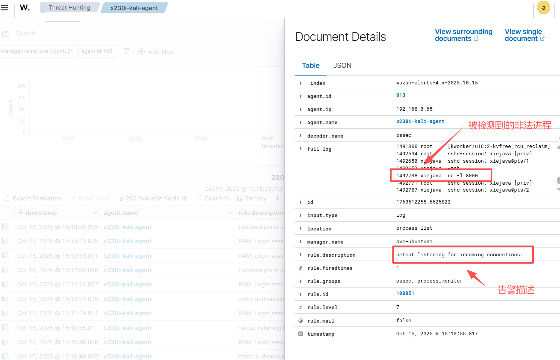This screenshot has height=360, width=560.
Task: Open the filter options funnel icon
Action: (x=126, y=51)
